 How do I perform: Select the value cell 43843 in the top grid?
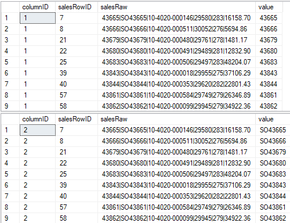(269, 73)
